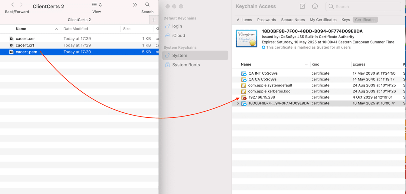The image size is (406, 194).
Task: Select the cacert.pem file icon
Action: (x=11, y=52)
